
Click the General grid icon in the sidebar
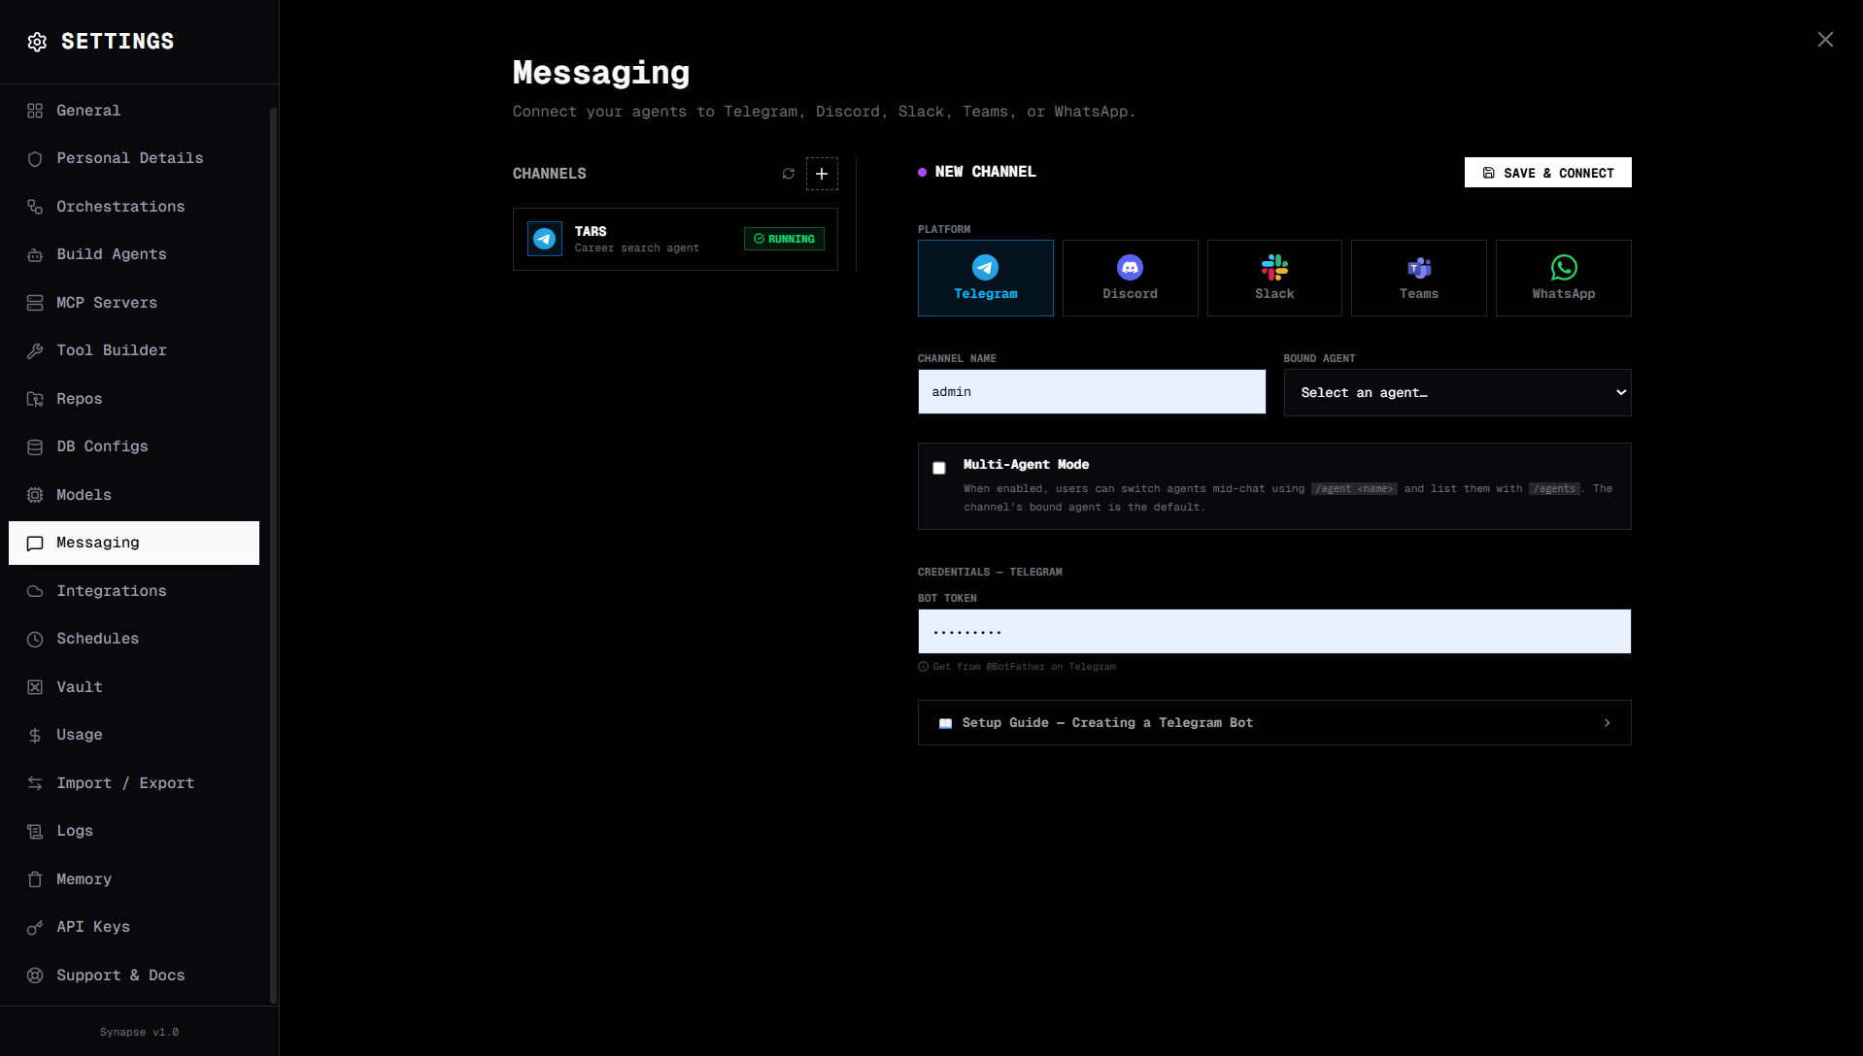tap(35, 111)
